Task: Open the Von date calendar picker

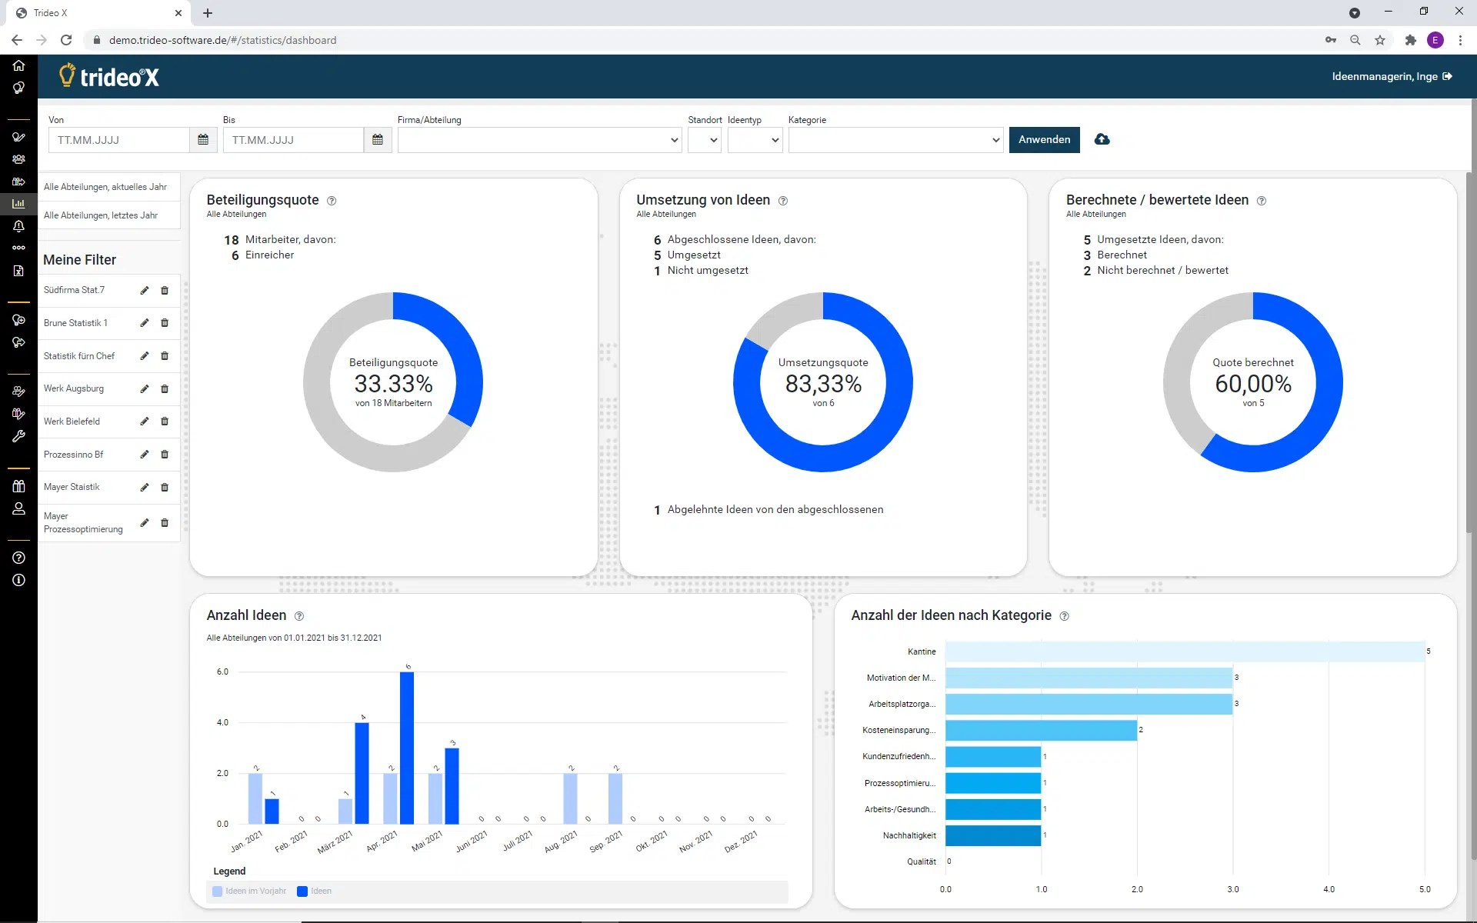Action: pyautogui.click(x=203, y=140)
